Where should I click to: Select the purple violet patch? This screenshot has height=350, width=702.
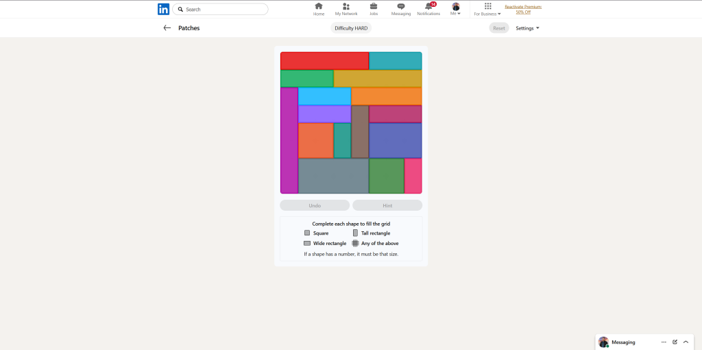[324, 114]
